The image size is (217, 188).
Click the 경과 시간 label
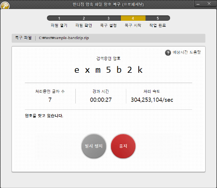(x=101, y=92)
